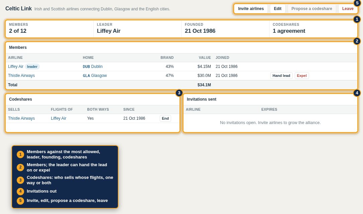Click the codeshare since date cell
This screenshot has height=214, width=363.
pyautogui.click(x=134, y=118)
